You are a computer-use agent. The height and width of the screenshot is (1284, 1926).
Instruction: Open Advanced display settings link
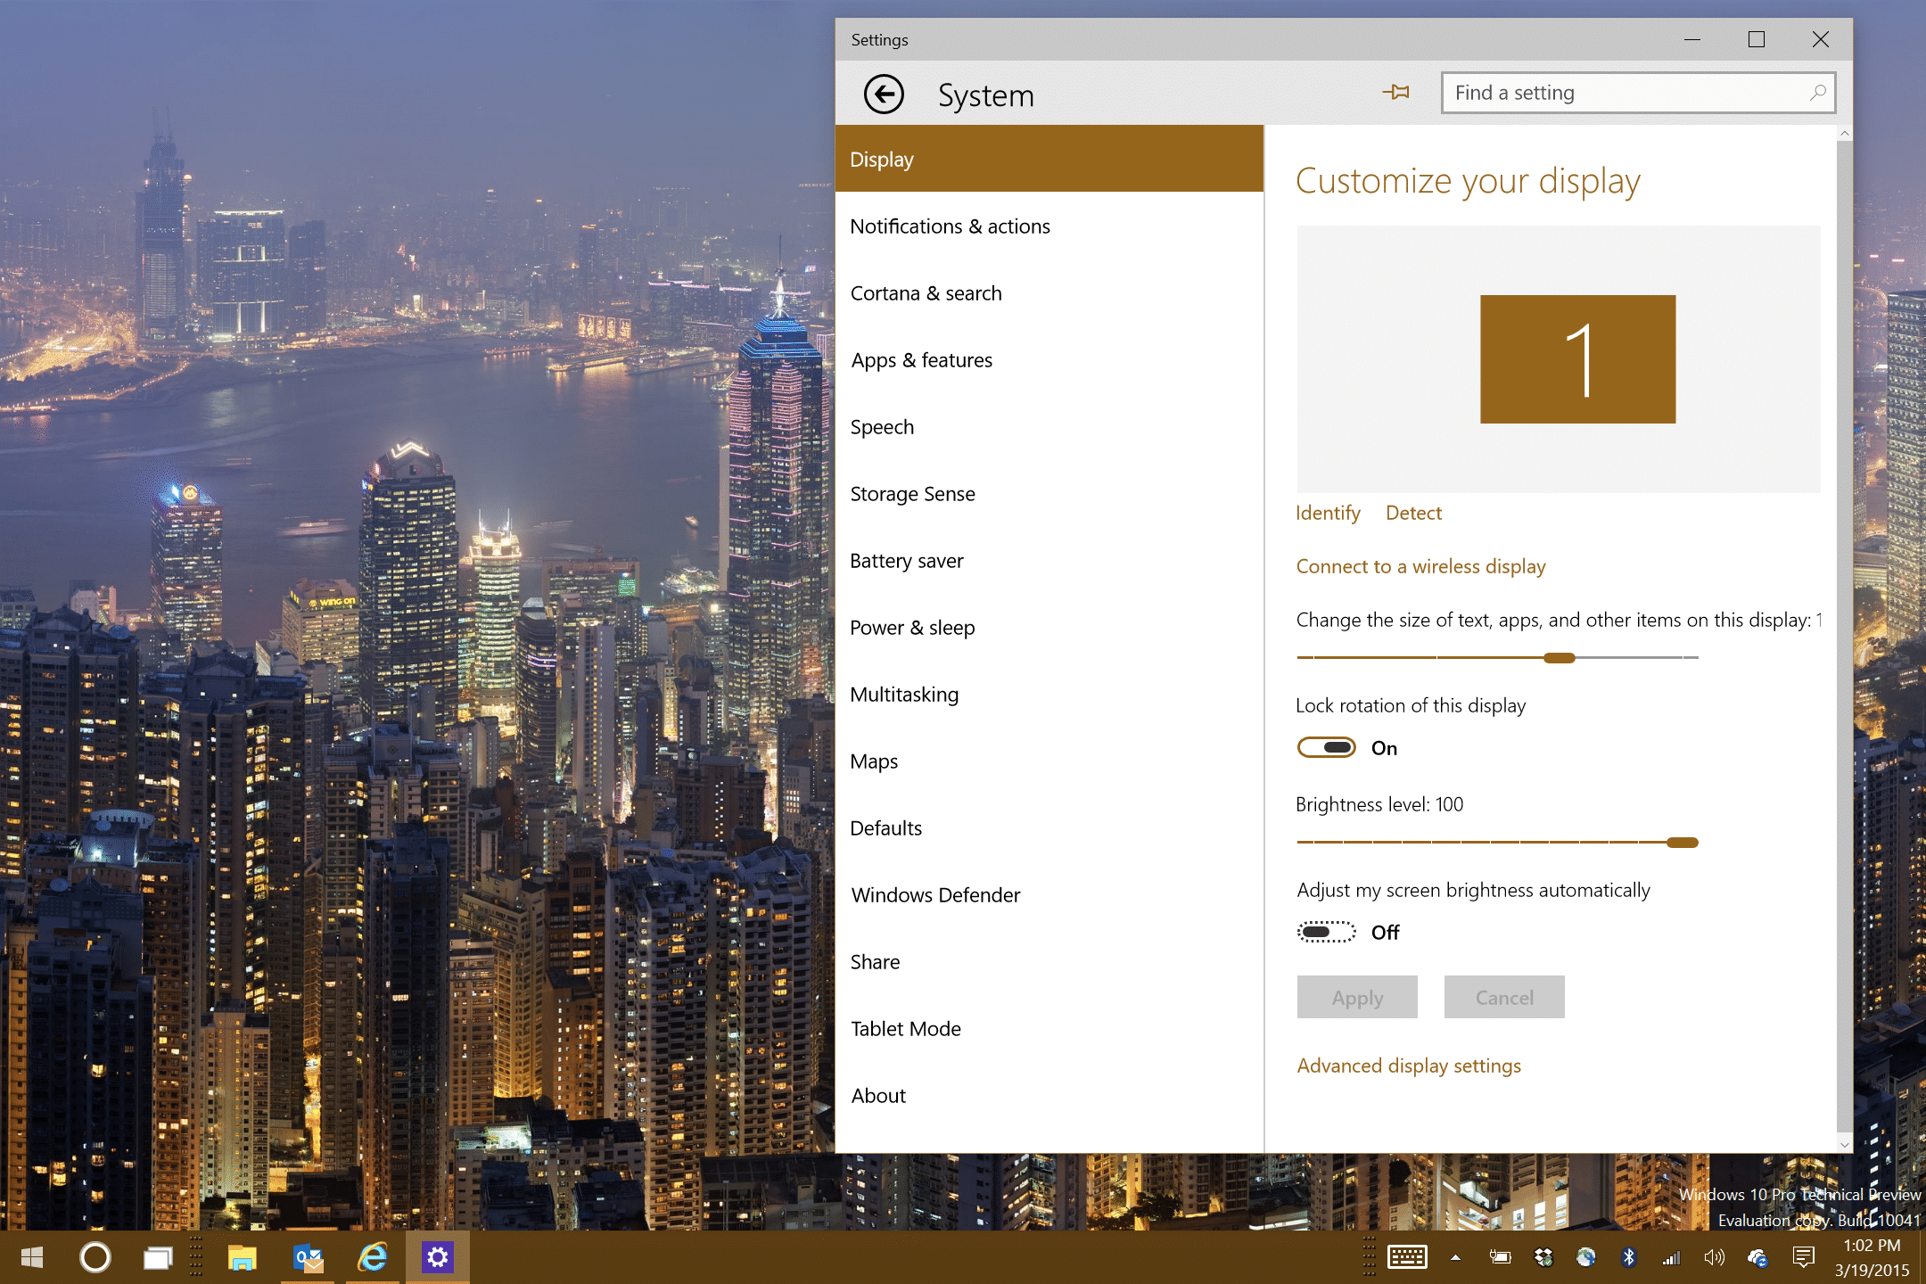[x=1409, y=1066]
